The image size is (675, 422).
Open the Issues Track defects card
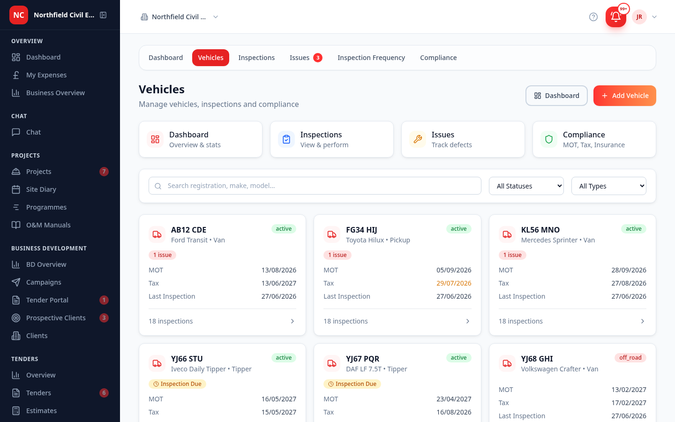point(463,139)
